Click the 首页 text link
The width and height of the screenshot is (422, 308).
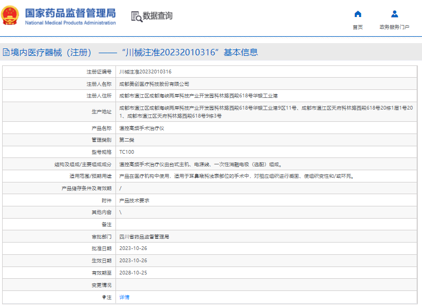(x=358, y=27)
